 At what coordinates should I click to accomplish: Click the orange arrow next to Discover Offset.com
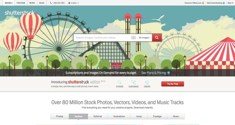(x=203, y=3)
